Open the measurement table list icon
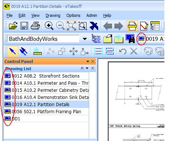 pos(155,26)
